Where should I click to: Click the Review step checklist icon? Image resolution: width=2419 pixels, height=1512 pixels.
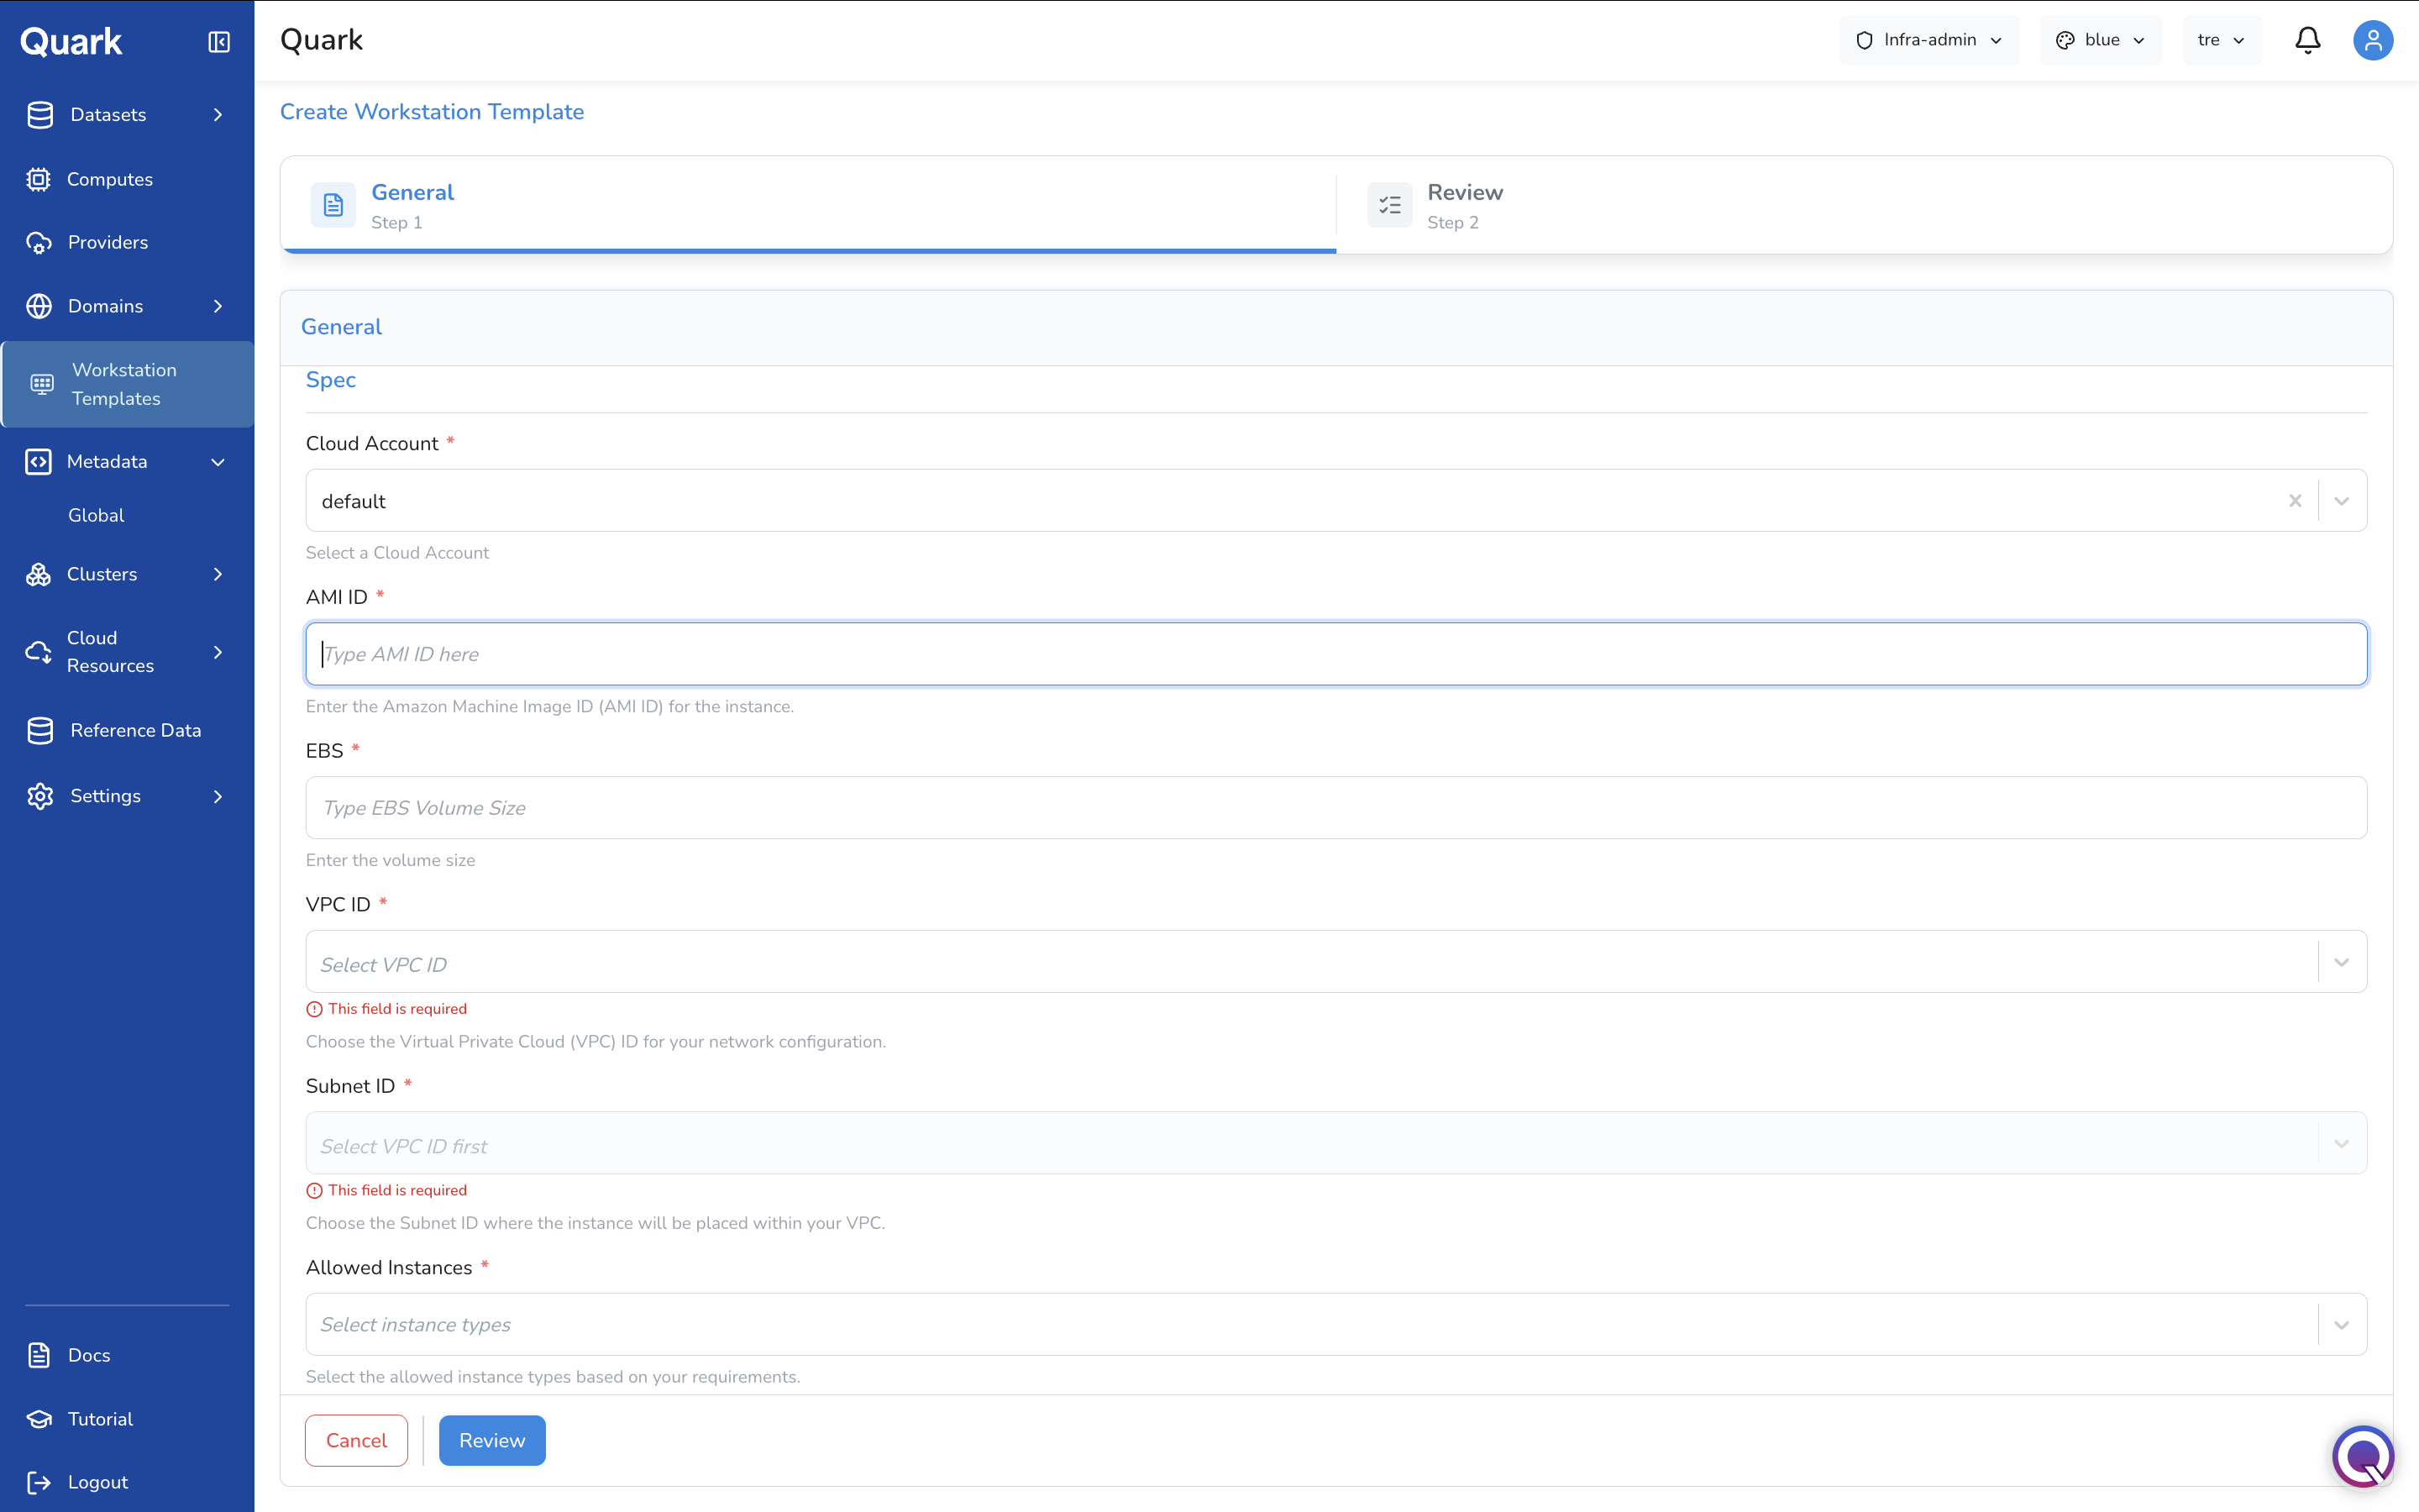click(x=1389, y=205)
